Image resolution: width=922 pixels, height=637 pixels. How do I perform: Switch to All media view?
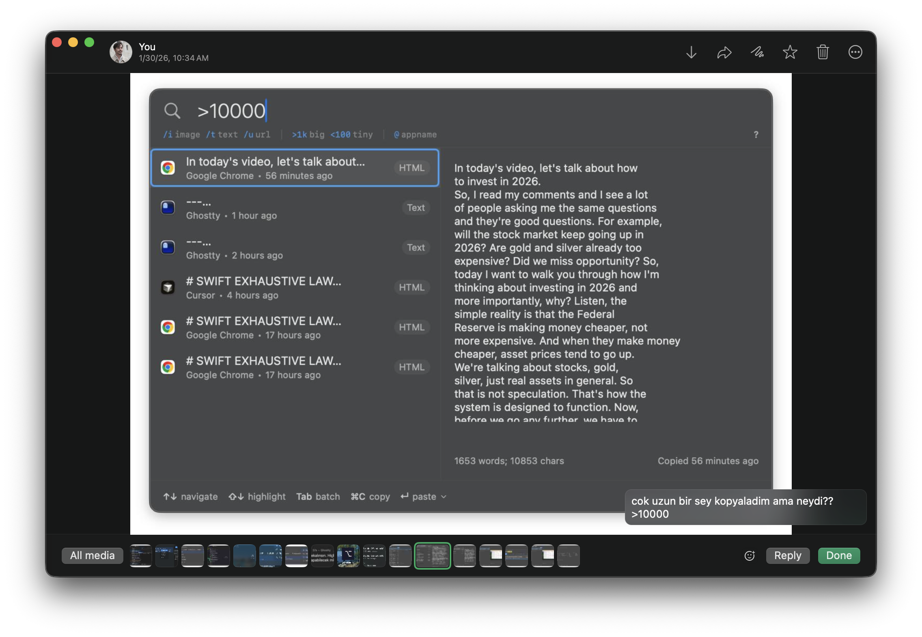click(92, 555)
